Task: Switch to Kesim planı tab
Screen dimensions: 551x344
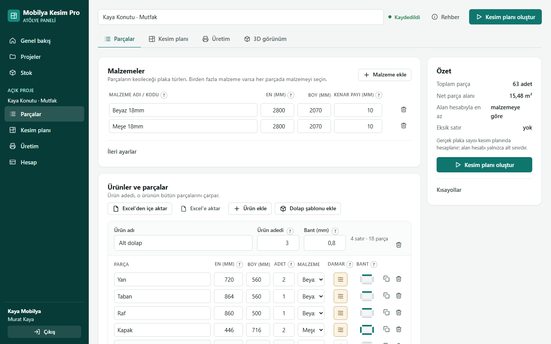Action: pyautogui.click(x=168, y=39)
